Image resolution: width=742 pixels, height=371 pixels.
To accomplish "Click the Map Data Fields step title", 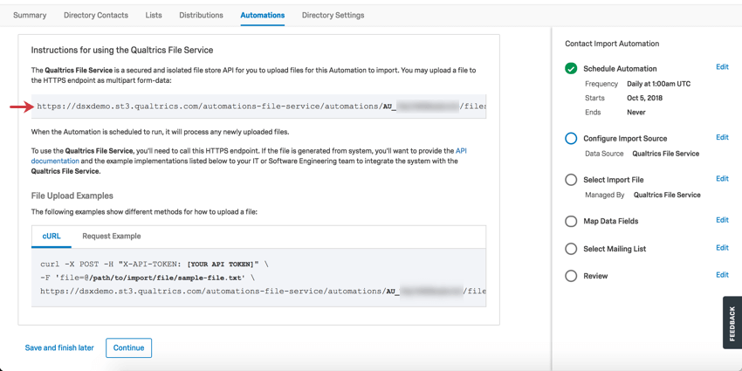I will [611, 222].
